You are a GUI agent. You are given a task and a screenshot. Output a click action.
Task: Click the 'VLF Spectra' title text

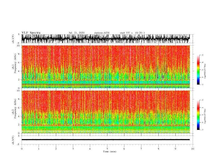pyautogui.click(x=31, y=33)
